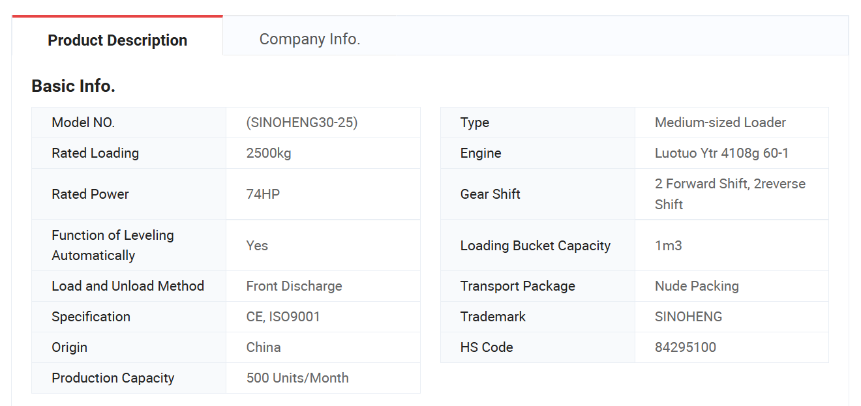Click Load and Unload Method label
861x406 pixels.
click(128, 286)
